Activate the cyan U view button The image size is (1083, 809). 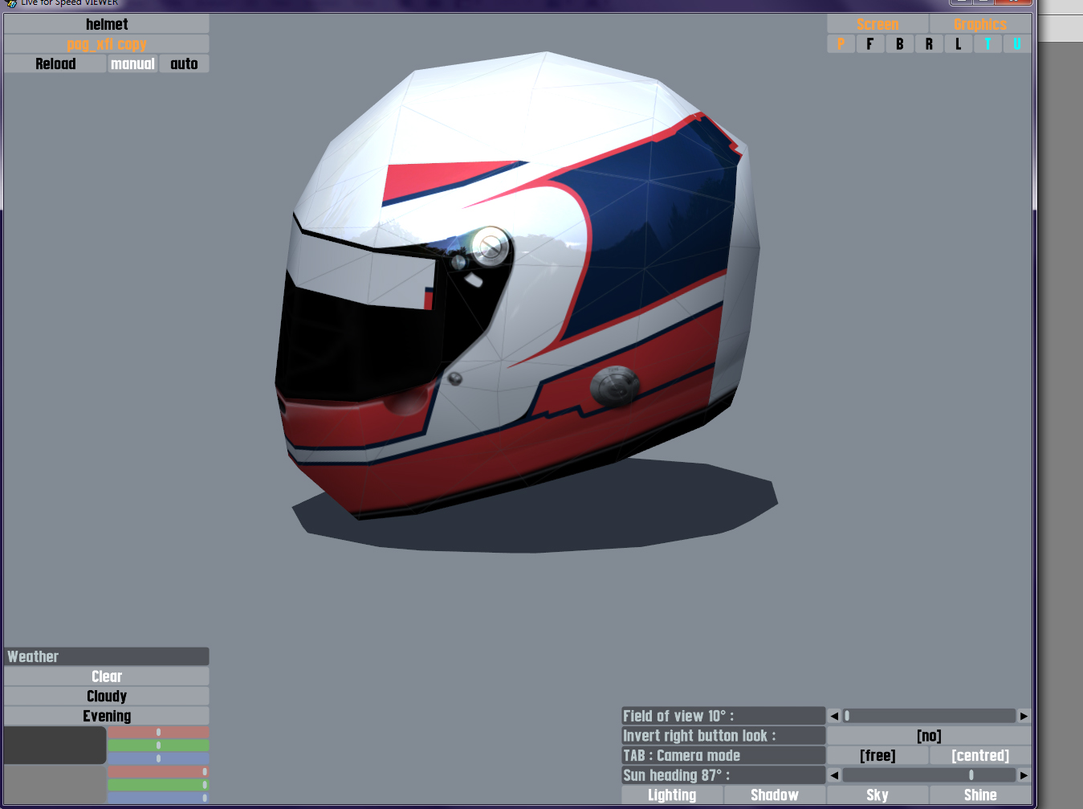[1017, 44]
